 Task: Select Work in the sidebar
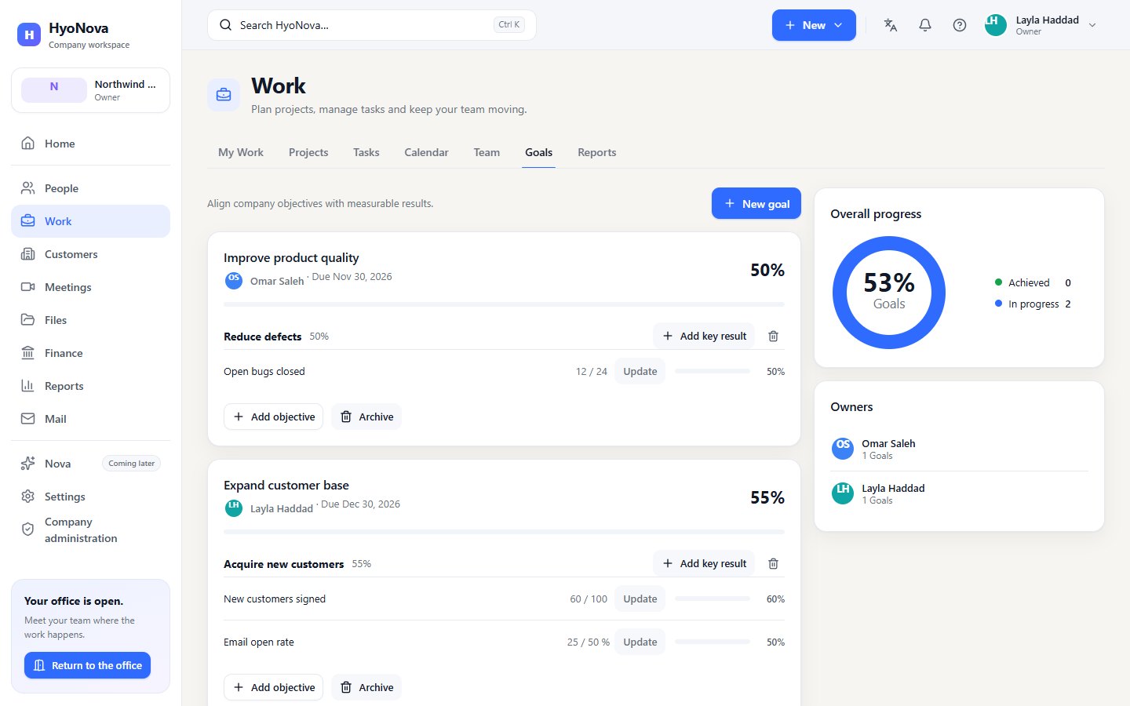click(90, 221)
